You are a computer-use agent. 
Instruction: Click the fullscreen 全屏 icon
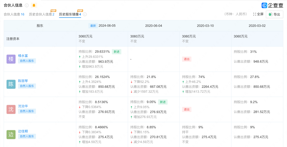[x=255, y=14]
